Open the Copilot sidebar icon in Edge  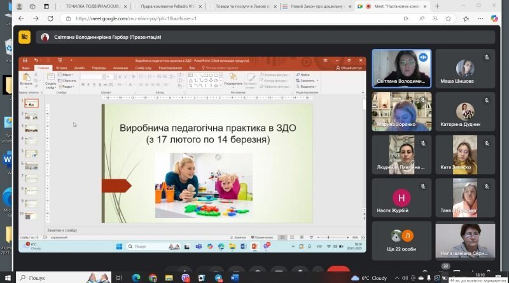click(x=494, y=18)
